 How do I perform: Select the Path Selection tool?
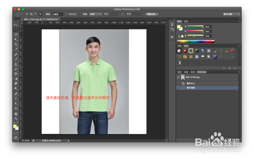tap(16, 103)
